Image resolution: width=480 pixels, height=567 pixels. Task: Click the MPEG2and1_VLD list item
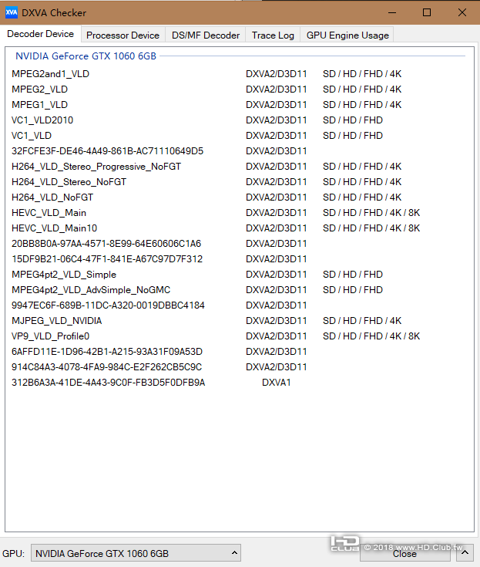50,73
